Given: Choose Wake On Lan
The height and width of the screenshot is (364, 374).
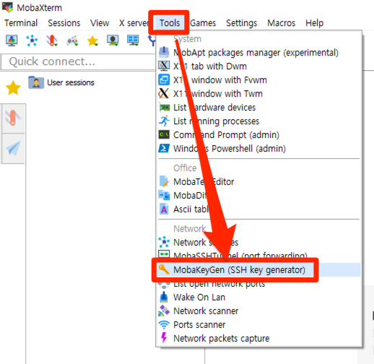Looking at the screenshot, I should pos(258,298).
